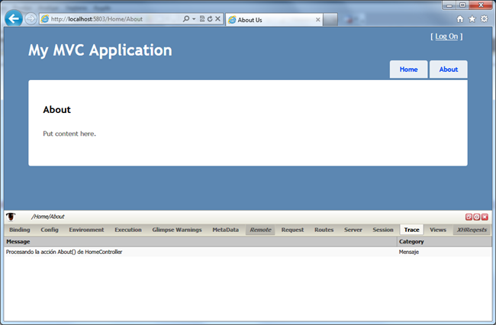Open the Execution tab
Image resolution: width=496 pixels, height=325 pixels.
tap(128, 230)
